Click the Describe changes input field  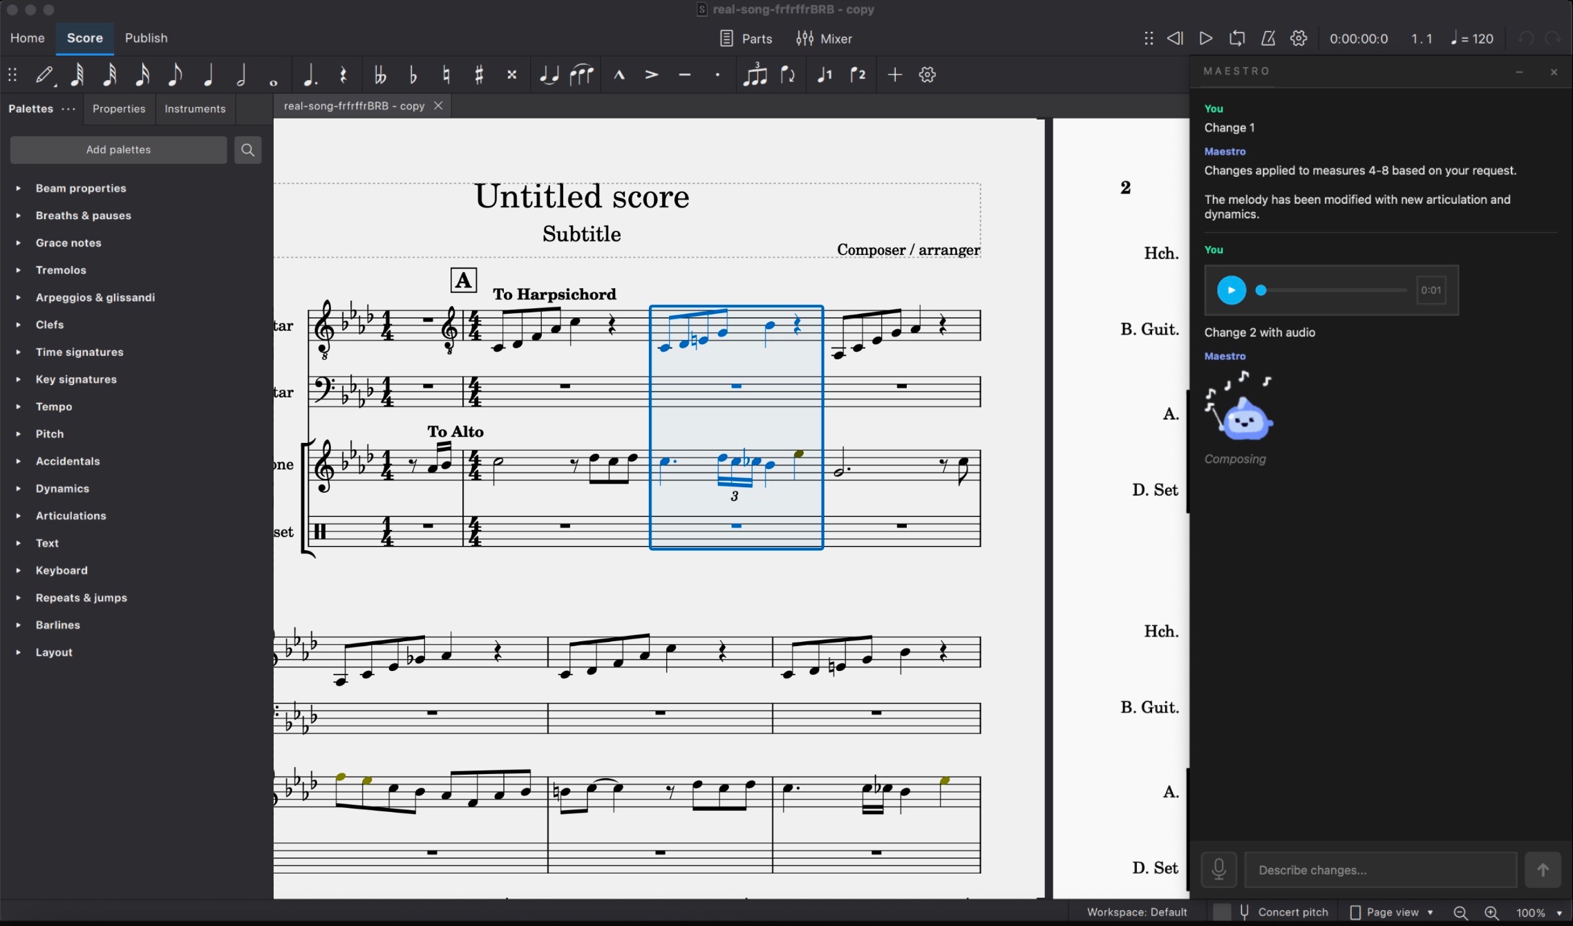[1379, 869]
